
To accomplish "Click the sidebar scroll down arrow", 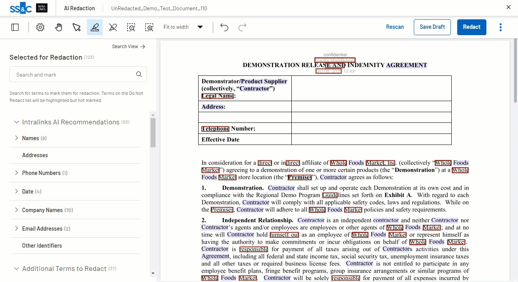I will (153, 273).
